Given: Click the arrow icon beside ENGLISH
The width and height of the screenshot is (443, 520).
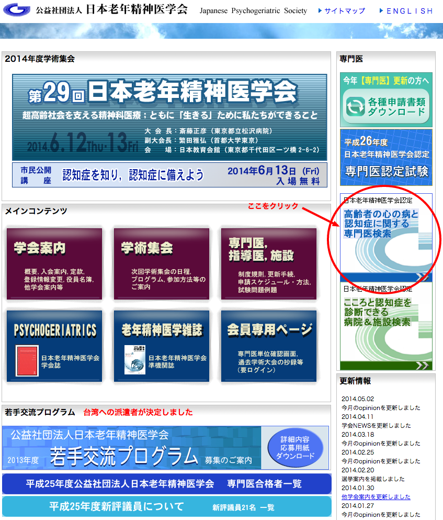Looking at the screenshot, I should click(381, 10).
